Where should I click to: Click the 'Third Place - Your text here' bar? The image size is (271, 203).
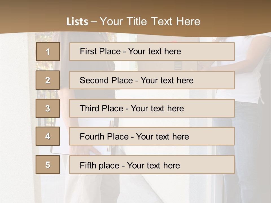tap(152, 108)
